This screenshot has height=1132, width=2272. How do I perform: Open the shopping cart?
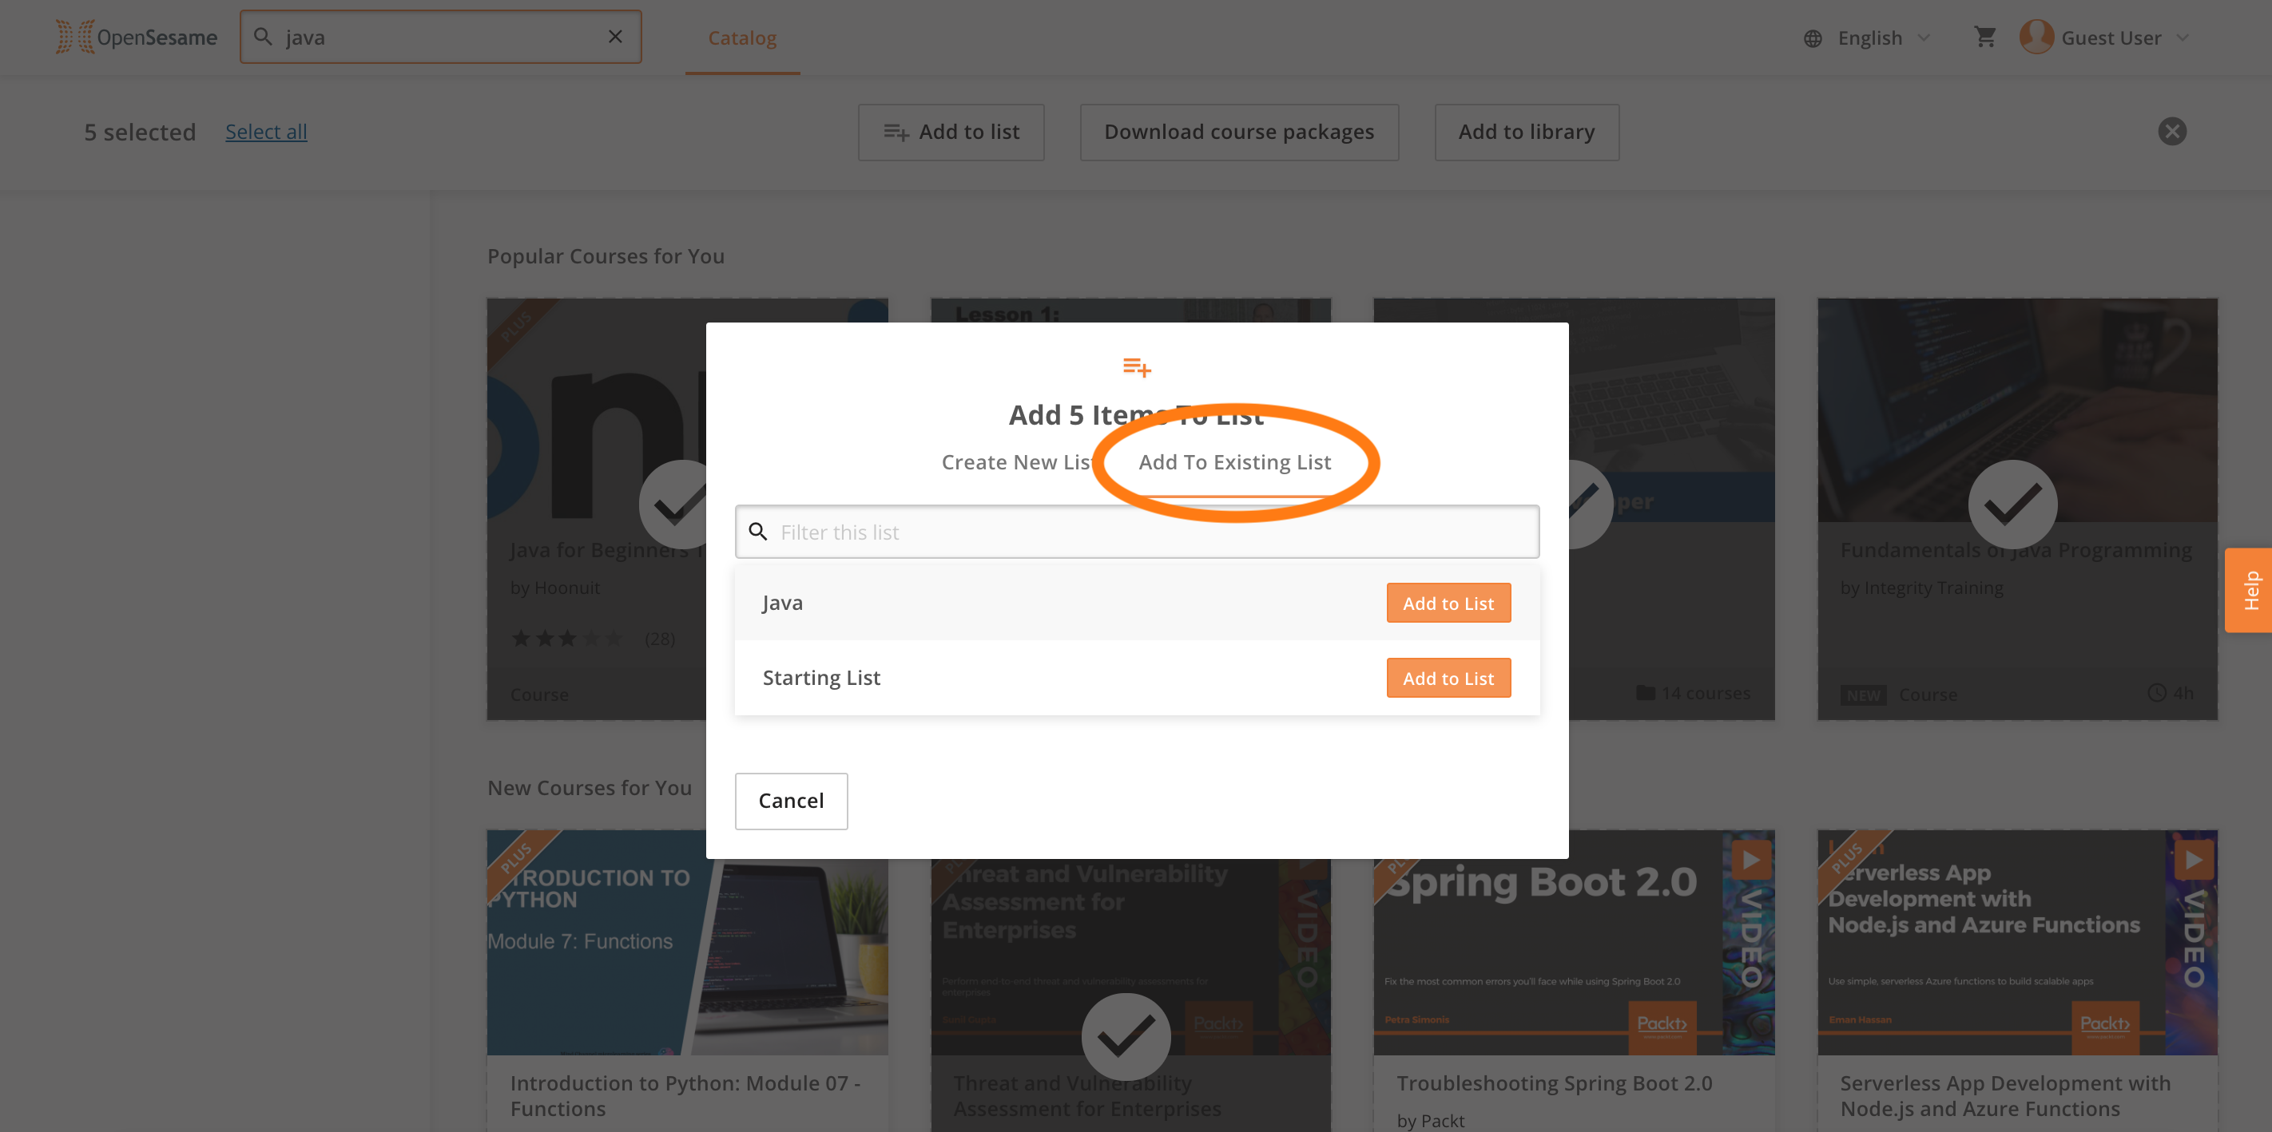(x=1984, y=37)
